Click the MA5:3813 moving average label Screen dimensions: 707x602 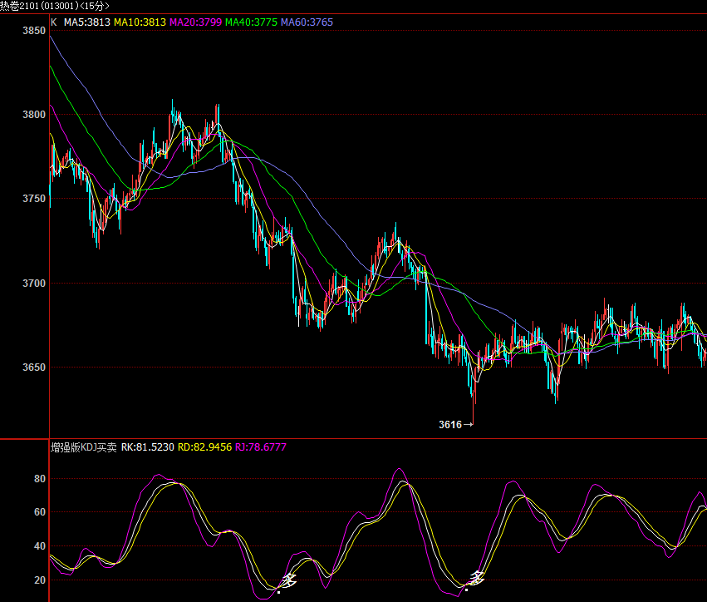point(87,22)
